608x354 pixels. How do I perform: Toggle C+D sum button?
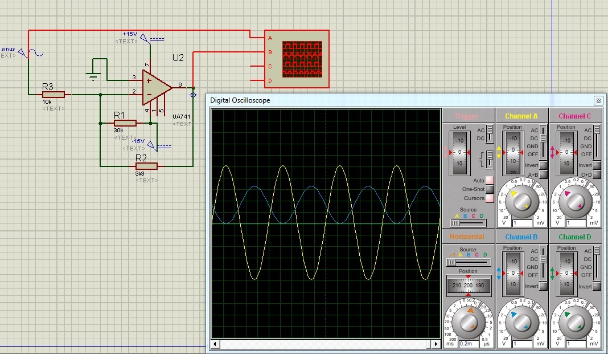click(597, 174)
